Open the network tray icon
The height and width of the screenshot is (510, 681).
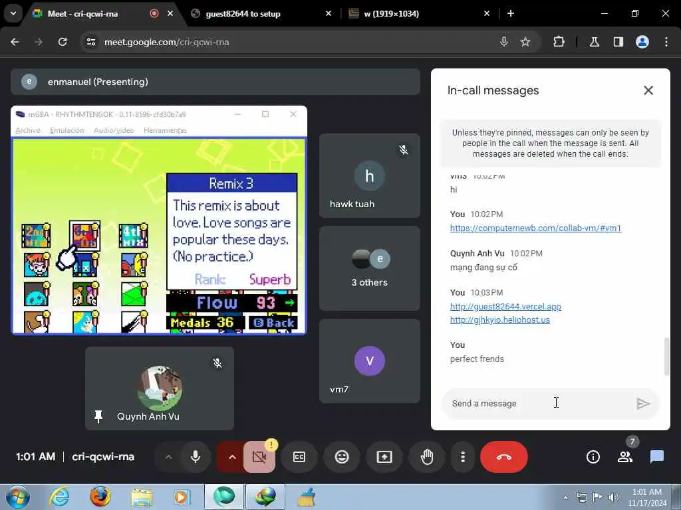[581, 497]
